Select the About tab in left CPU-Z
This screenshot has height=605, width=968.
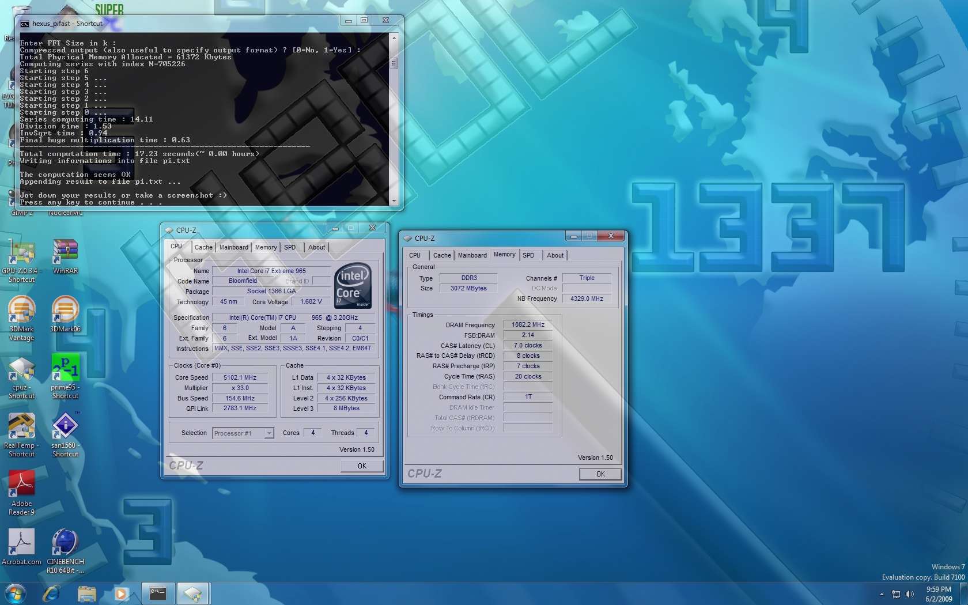317,247
